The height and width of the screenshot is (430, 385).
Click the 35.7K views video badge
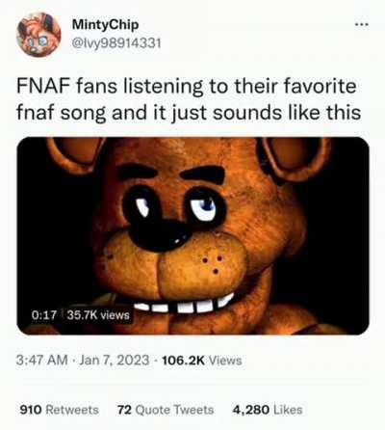tap(98, 315)
